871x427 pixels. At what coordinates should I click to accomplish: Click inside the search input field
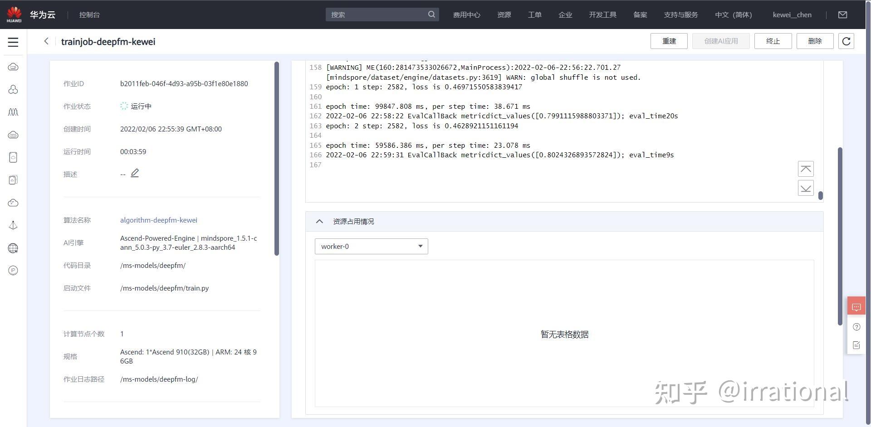tap(377, 15)
